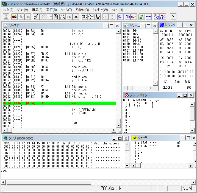Open the ビュー(V) menu
Image resolution: width=197 pixels, height=193 pixels.
(23, 10)
